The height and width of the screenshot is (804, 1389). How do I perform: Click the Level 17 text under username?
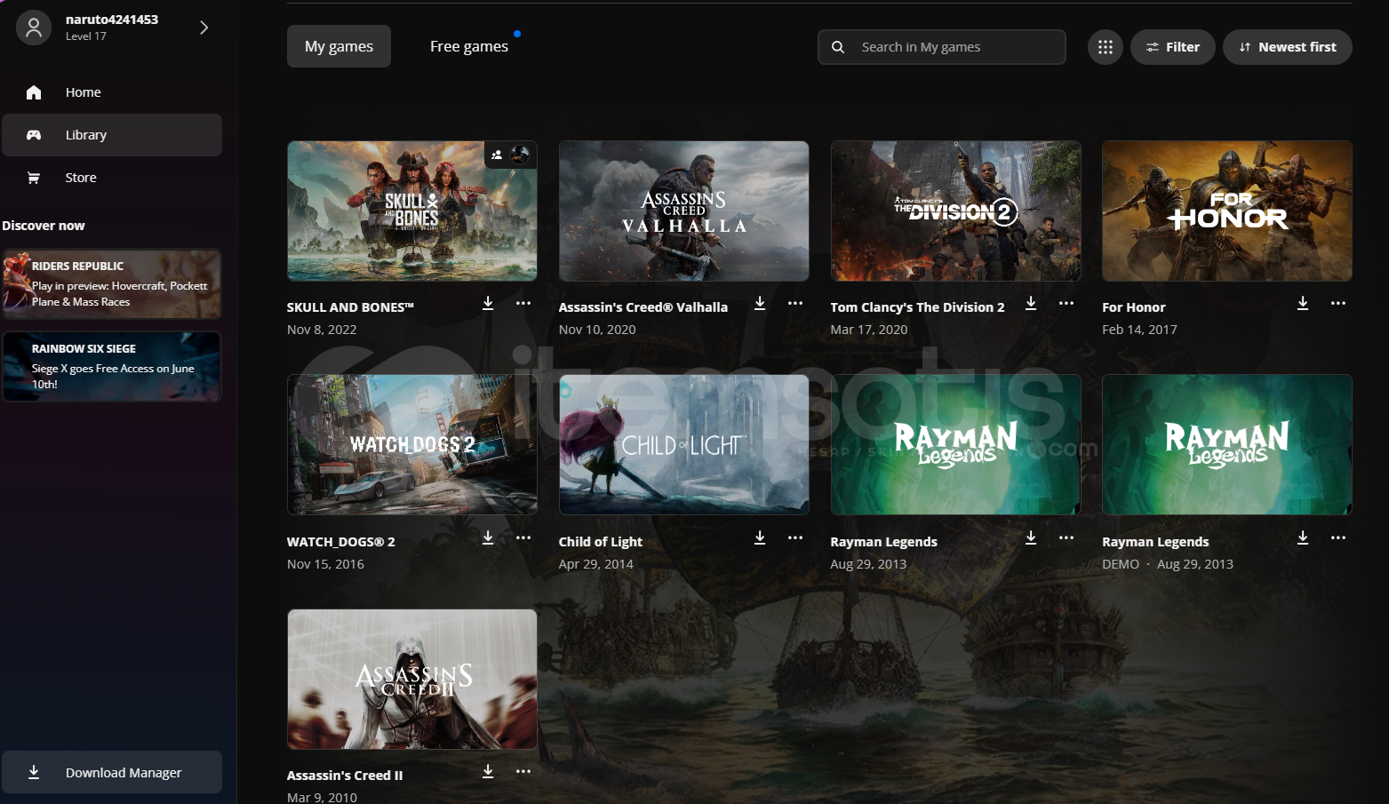[86, 36]
